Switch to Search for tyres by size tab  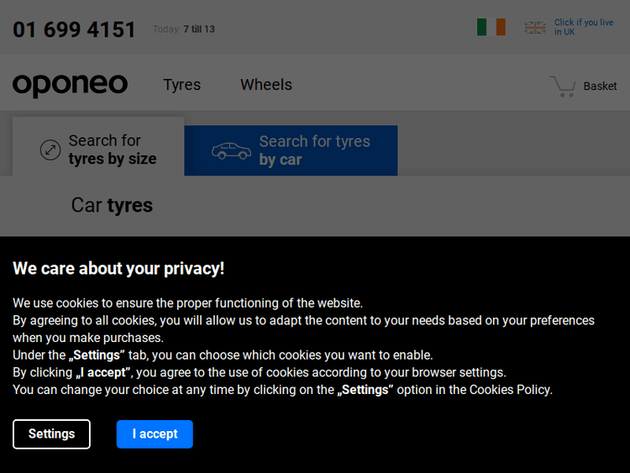pos(99,150)
